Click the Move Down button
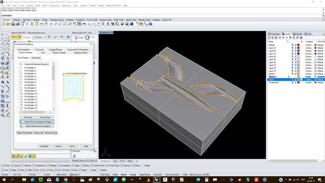Viewport: 325px width, 183px height. click(x=45, y=118)
